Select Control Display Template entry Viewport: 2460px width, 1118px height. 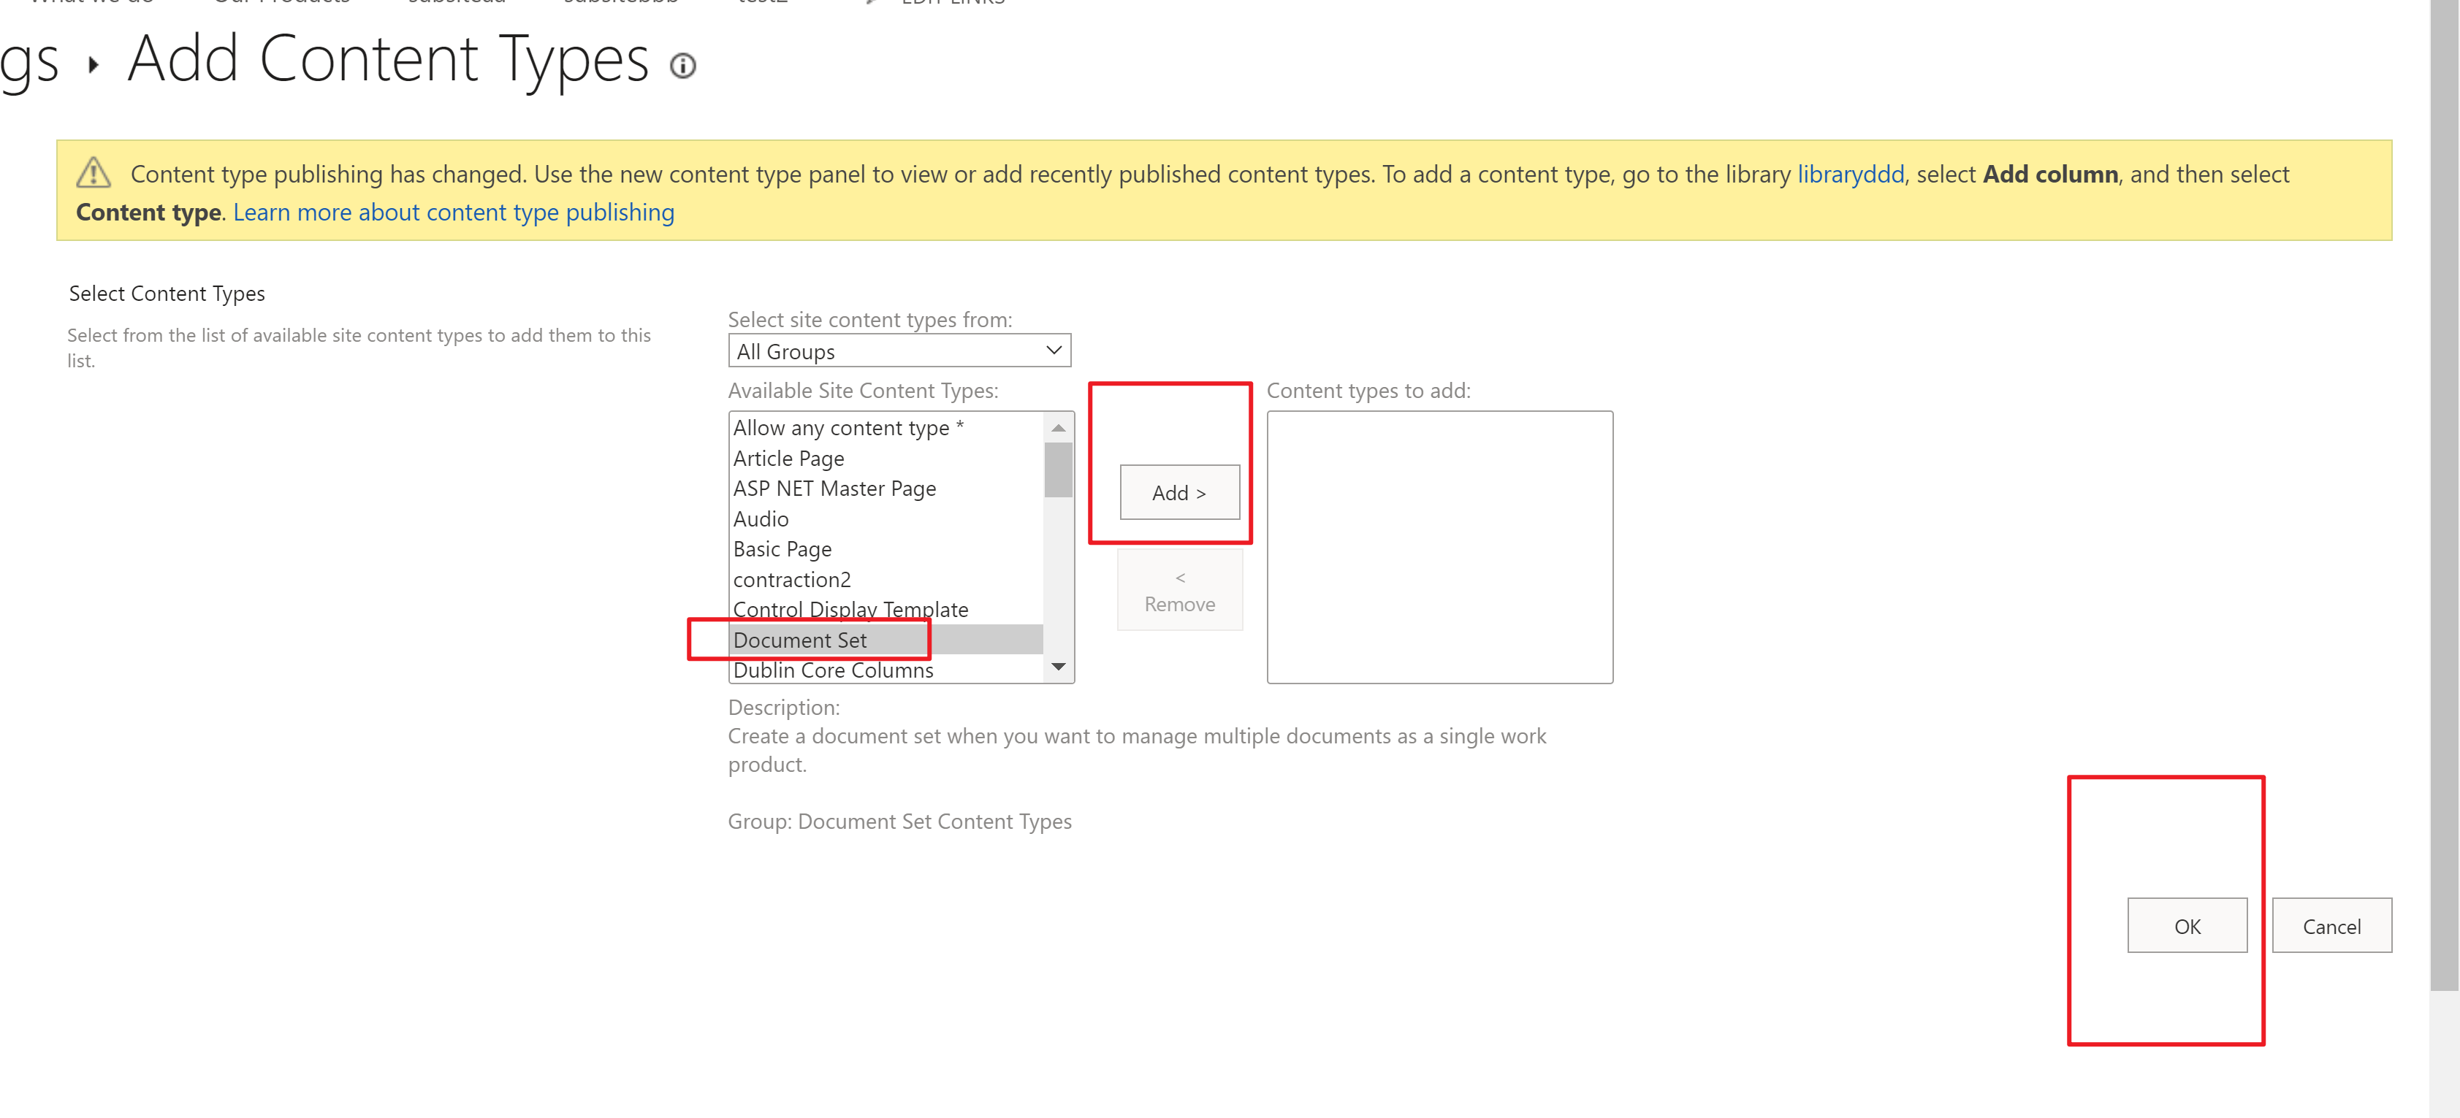tap(886, 609)
